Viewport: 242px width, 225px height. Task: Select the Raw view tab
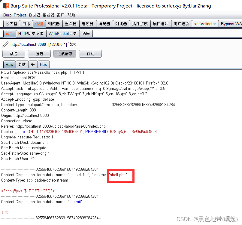[9, 64]
